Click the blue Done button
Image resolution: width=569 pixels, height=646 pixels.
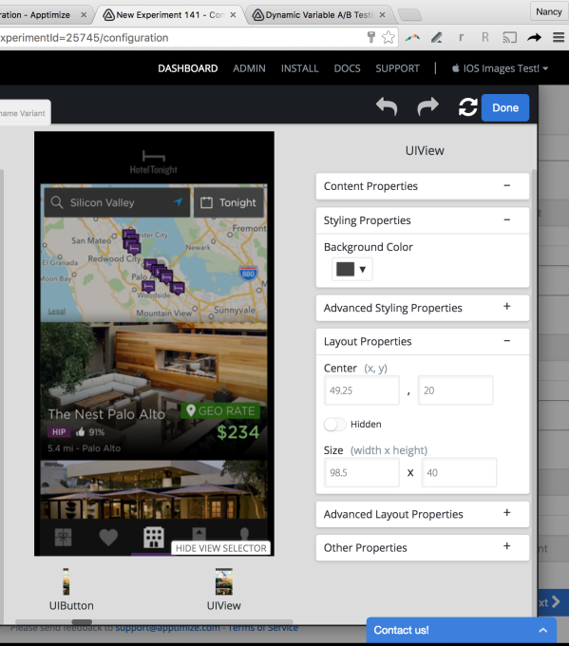pyautogui.click(x=505, y=107)
